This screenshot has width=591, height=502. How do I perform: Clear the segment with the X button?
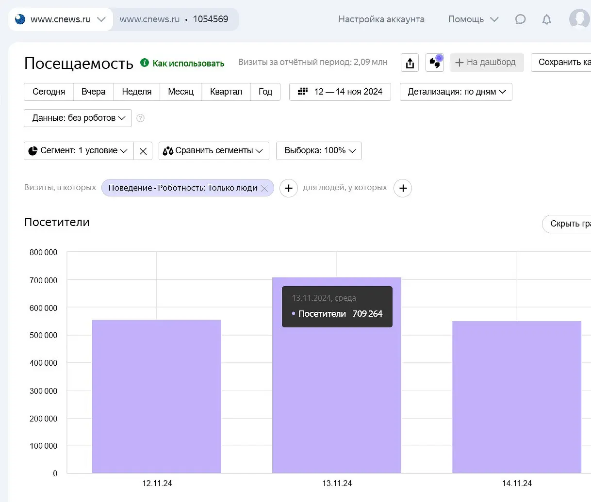[x=143, y=151]
